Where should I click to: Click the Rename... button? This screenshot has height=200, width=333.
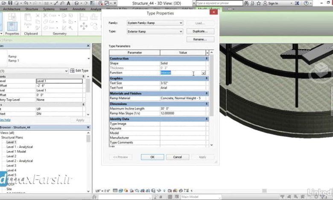pyautogui.click(x=200, y=40)
